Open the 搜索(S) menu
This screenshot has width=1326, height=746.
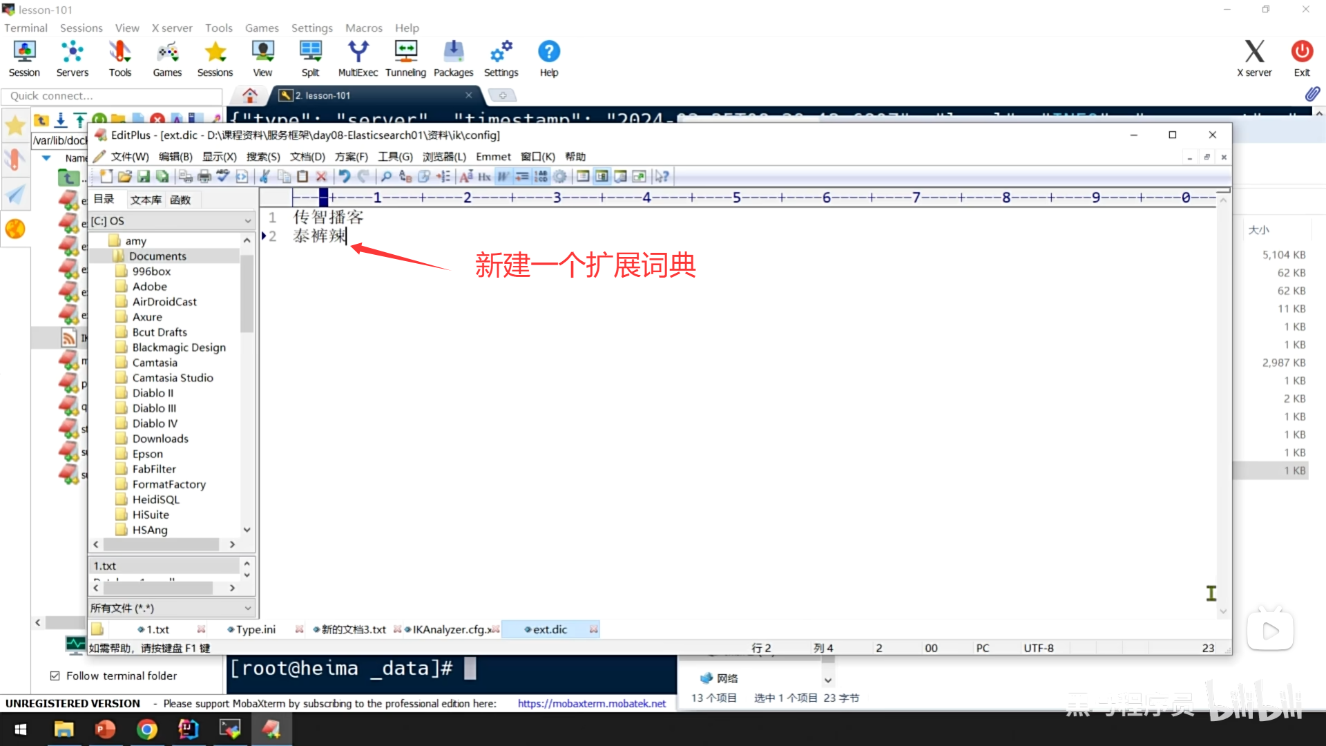[x=263, y=157]
